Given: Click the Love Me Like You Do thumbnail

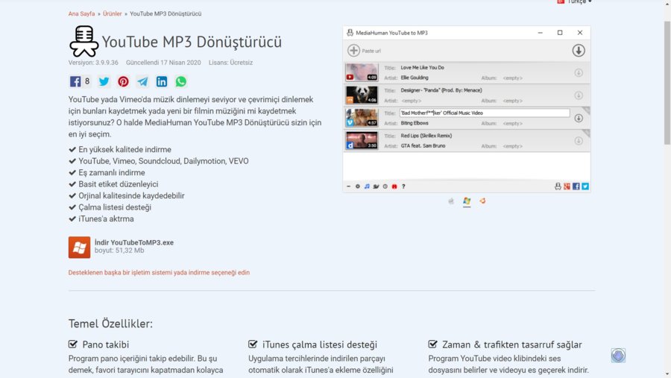Looking at the screenshot, I should (x=362, y=72).
